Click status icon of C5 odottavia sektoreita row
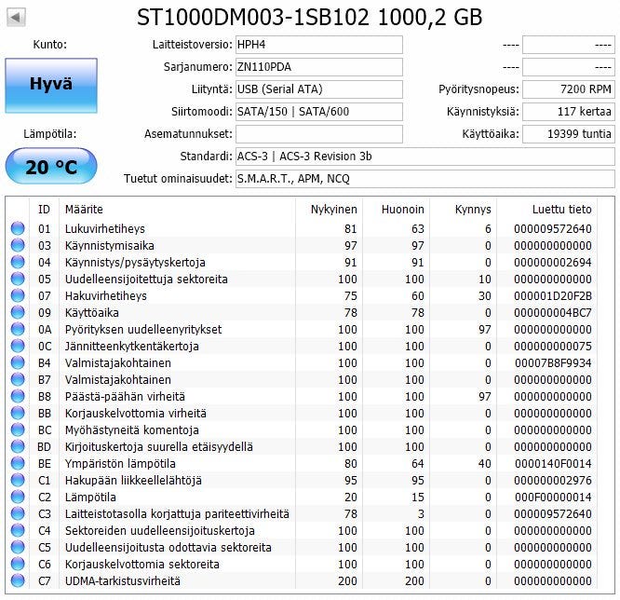 pyautogui.click(x=18, y=548)
